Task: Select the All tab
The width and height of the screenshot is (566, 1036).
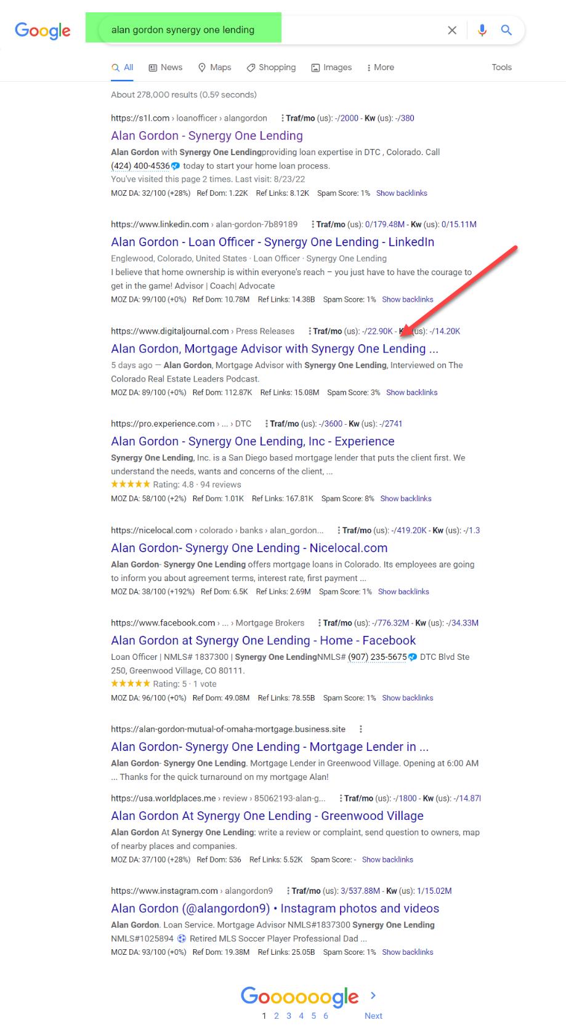Action: [123, 68]
